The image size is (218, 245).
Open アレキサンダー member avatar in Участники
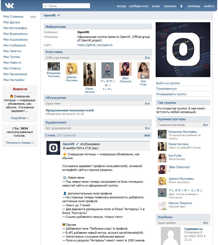point(107,70)
